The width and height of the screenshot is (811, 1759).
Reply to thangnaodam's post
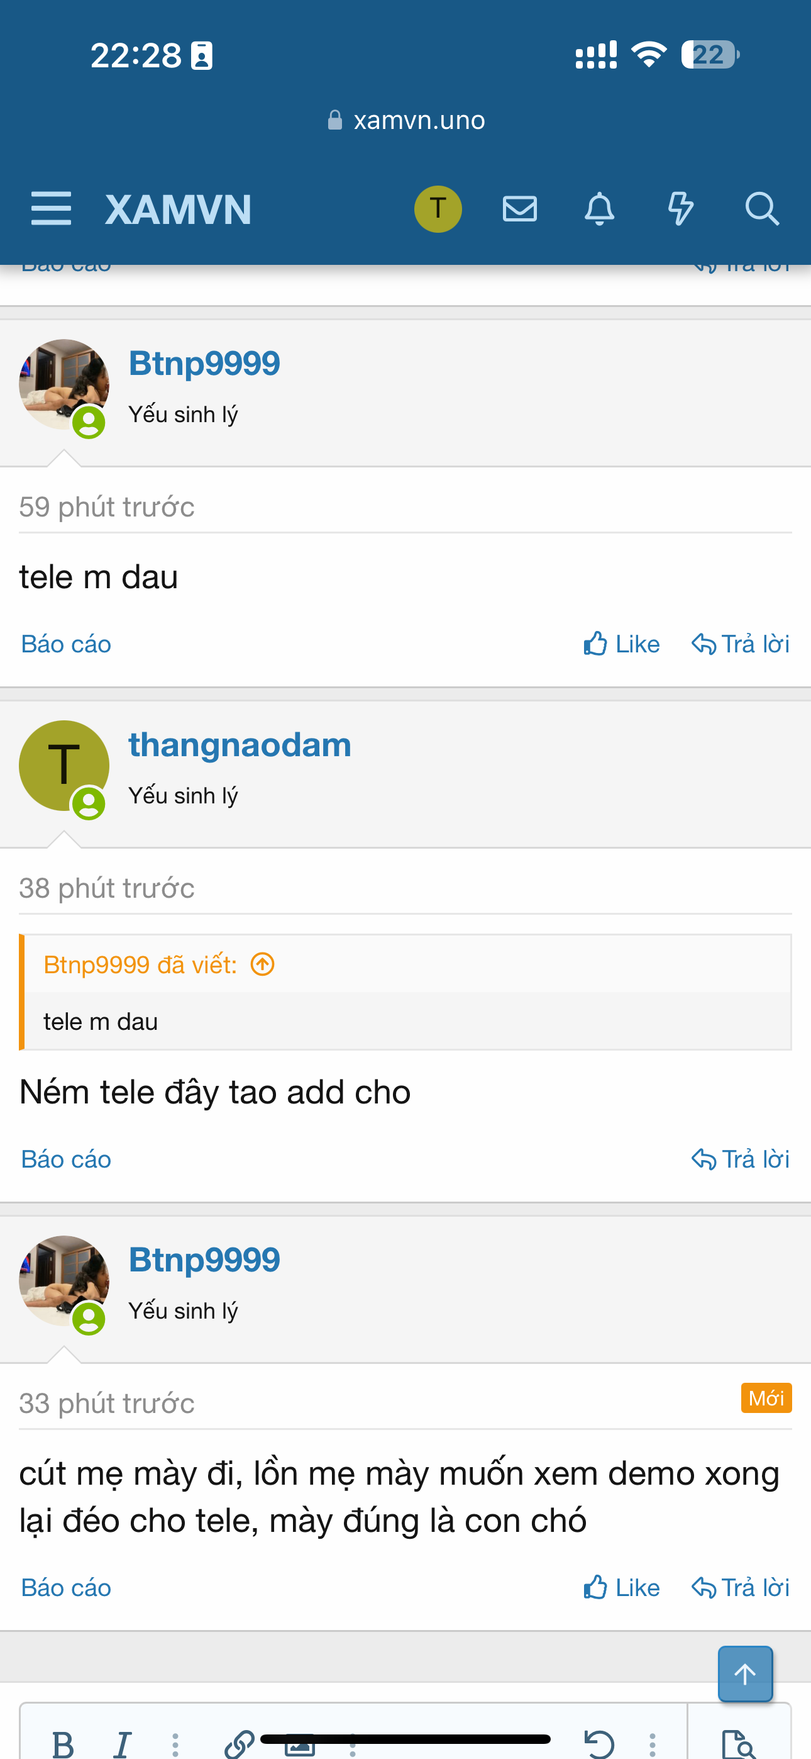click(741, 1159)
